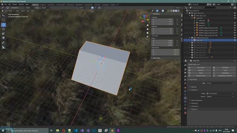The height and width of the screenshot is (133, 237).
Task: Click the Rigid Body Constraint button
Action: (x=224, y=76)
